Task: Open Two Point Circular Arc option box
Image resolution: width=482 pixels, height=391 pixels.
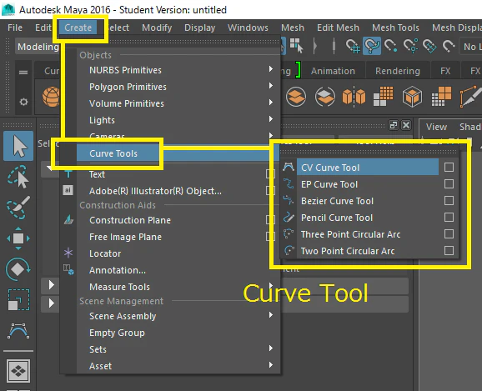Action: click(449, 250)
